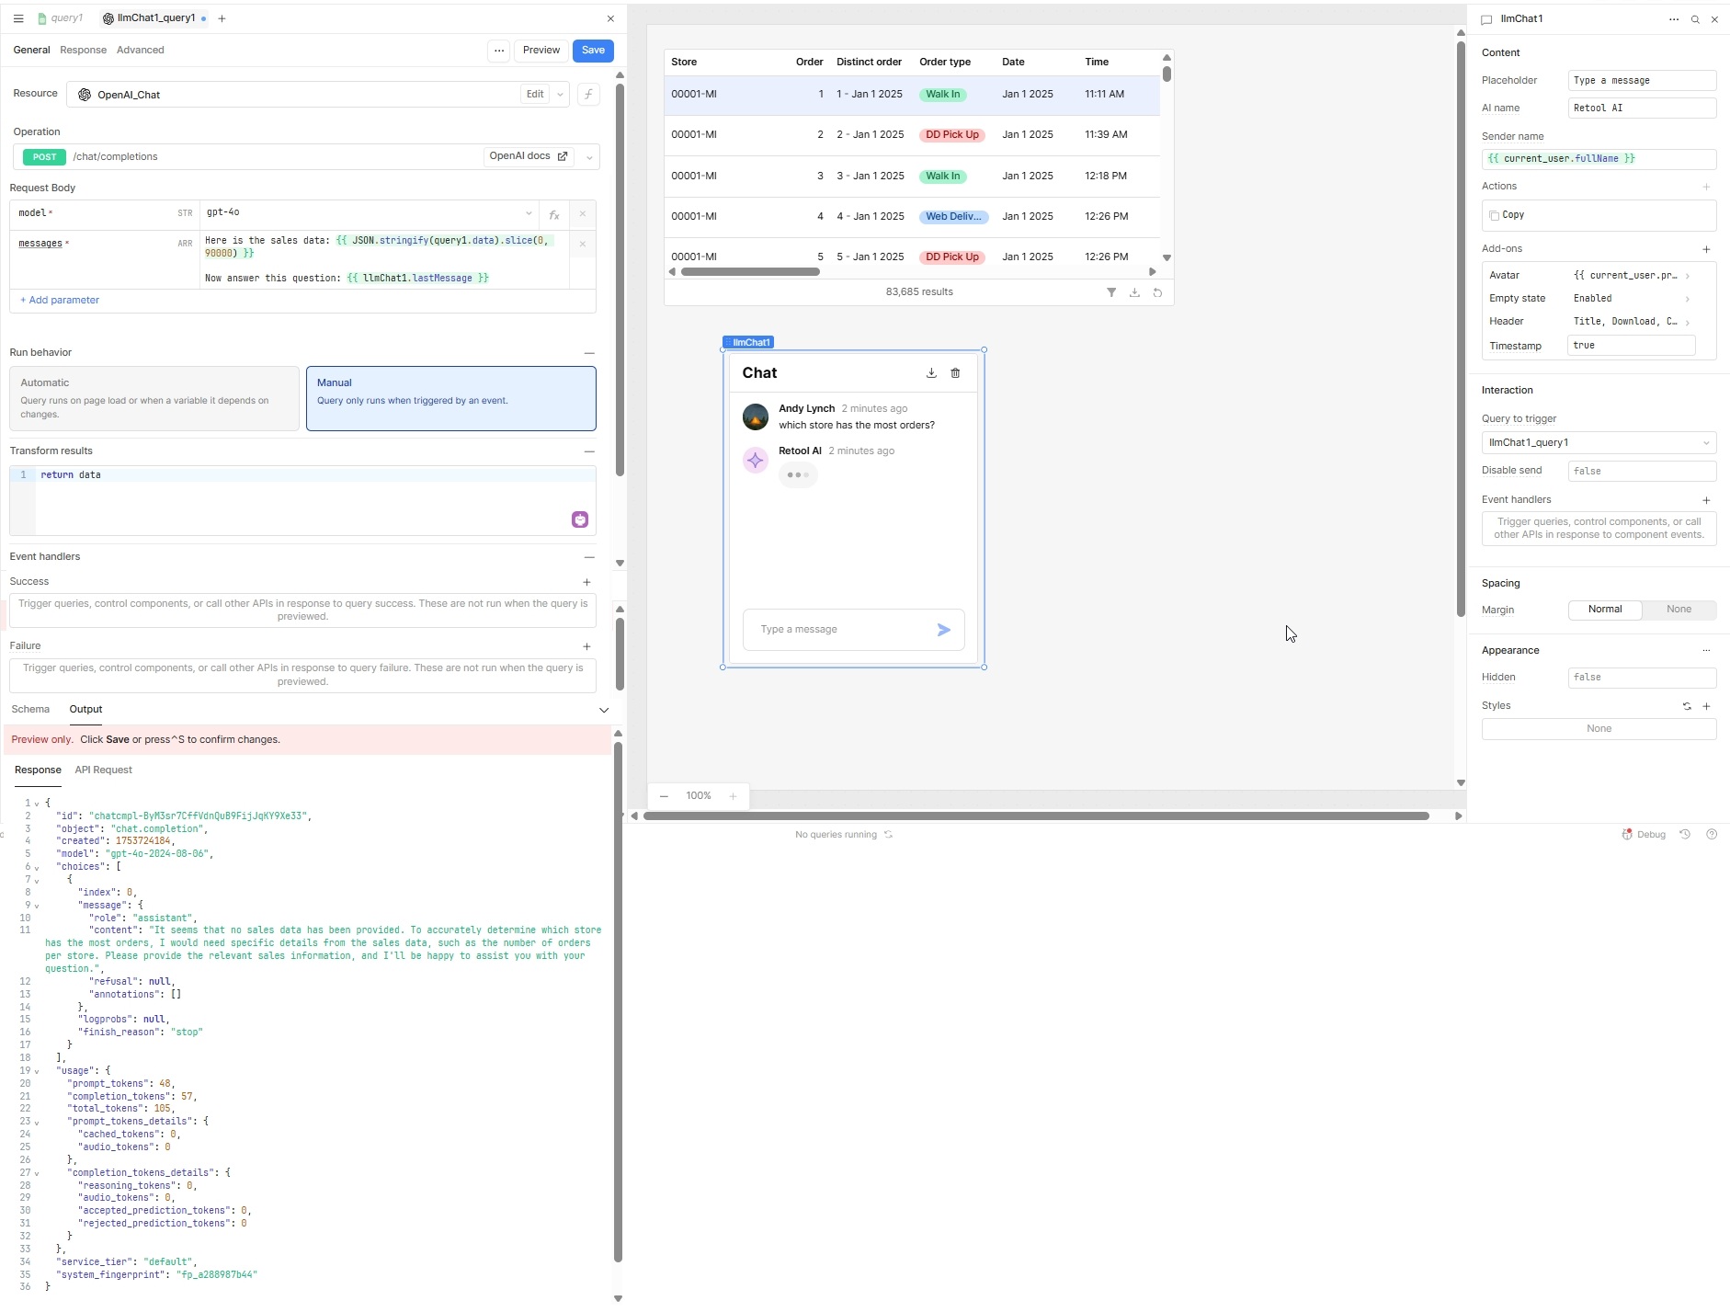Open help icon in status bar
Screen dimensions: 1730x1312
(x=1711, y=835)
